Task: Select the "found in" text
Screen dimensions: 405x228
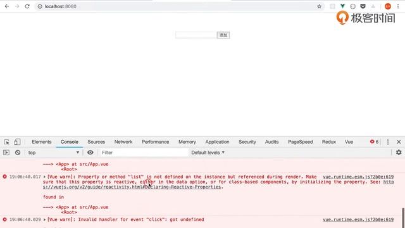Action: 53,197
